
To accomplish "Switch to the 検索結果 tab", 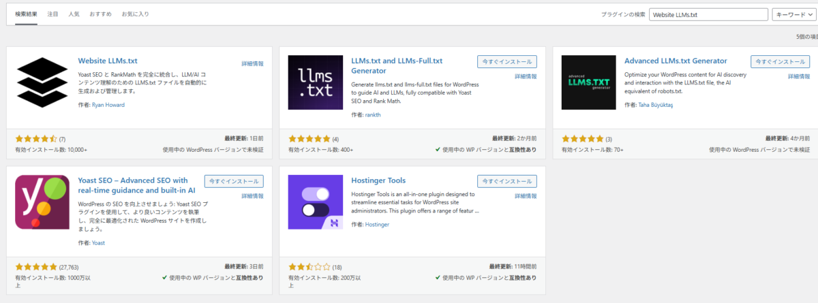I will tap(27, 14).
